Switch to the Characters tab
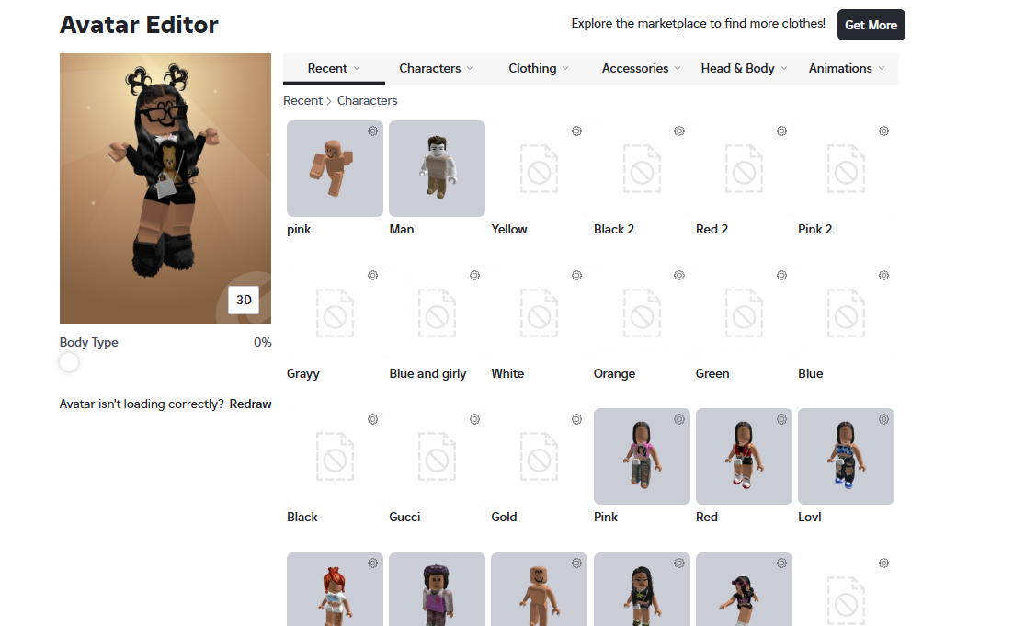1025x626 pixels. click(436, 69)
